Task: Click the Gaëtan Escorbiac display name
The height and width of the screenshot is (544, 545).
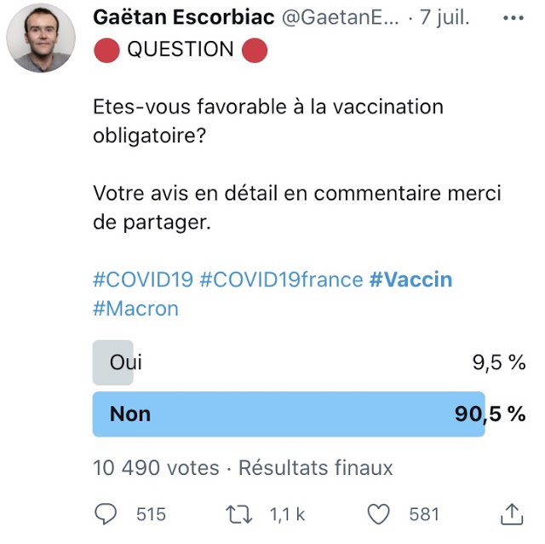Action: [183, 20]
